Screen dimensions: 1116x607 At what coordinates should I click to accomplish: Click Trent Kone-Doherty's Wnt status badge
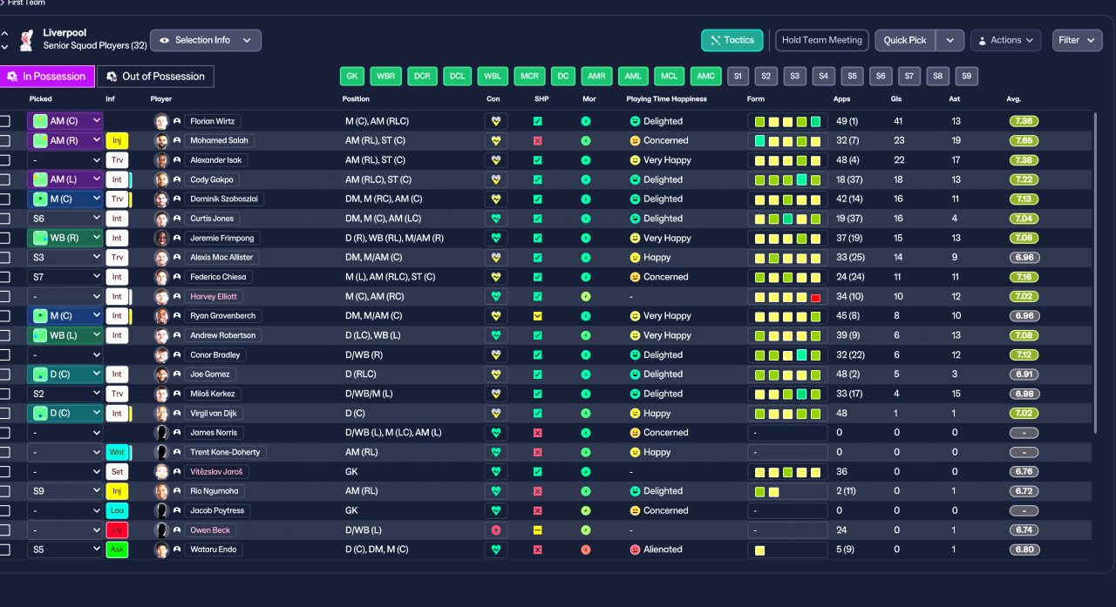point(117,452)
